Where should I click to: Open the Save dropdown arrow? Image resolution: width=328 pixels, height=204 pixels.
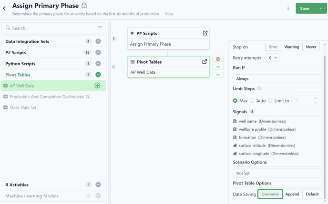[x=320, y=9]
